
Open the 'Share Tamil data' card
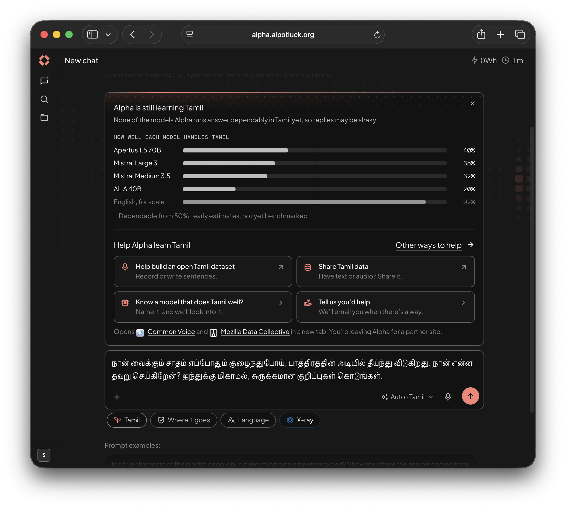click(385, 271)
